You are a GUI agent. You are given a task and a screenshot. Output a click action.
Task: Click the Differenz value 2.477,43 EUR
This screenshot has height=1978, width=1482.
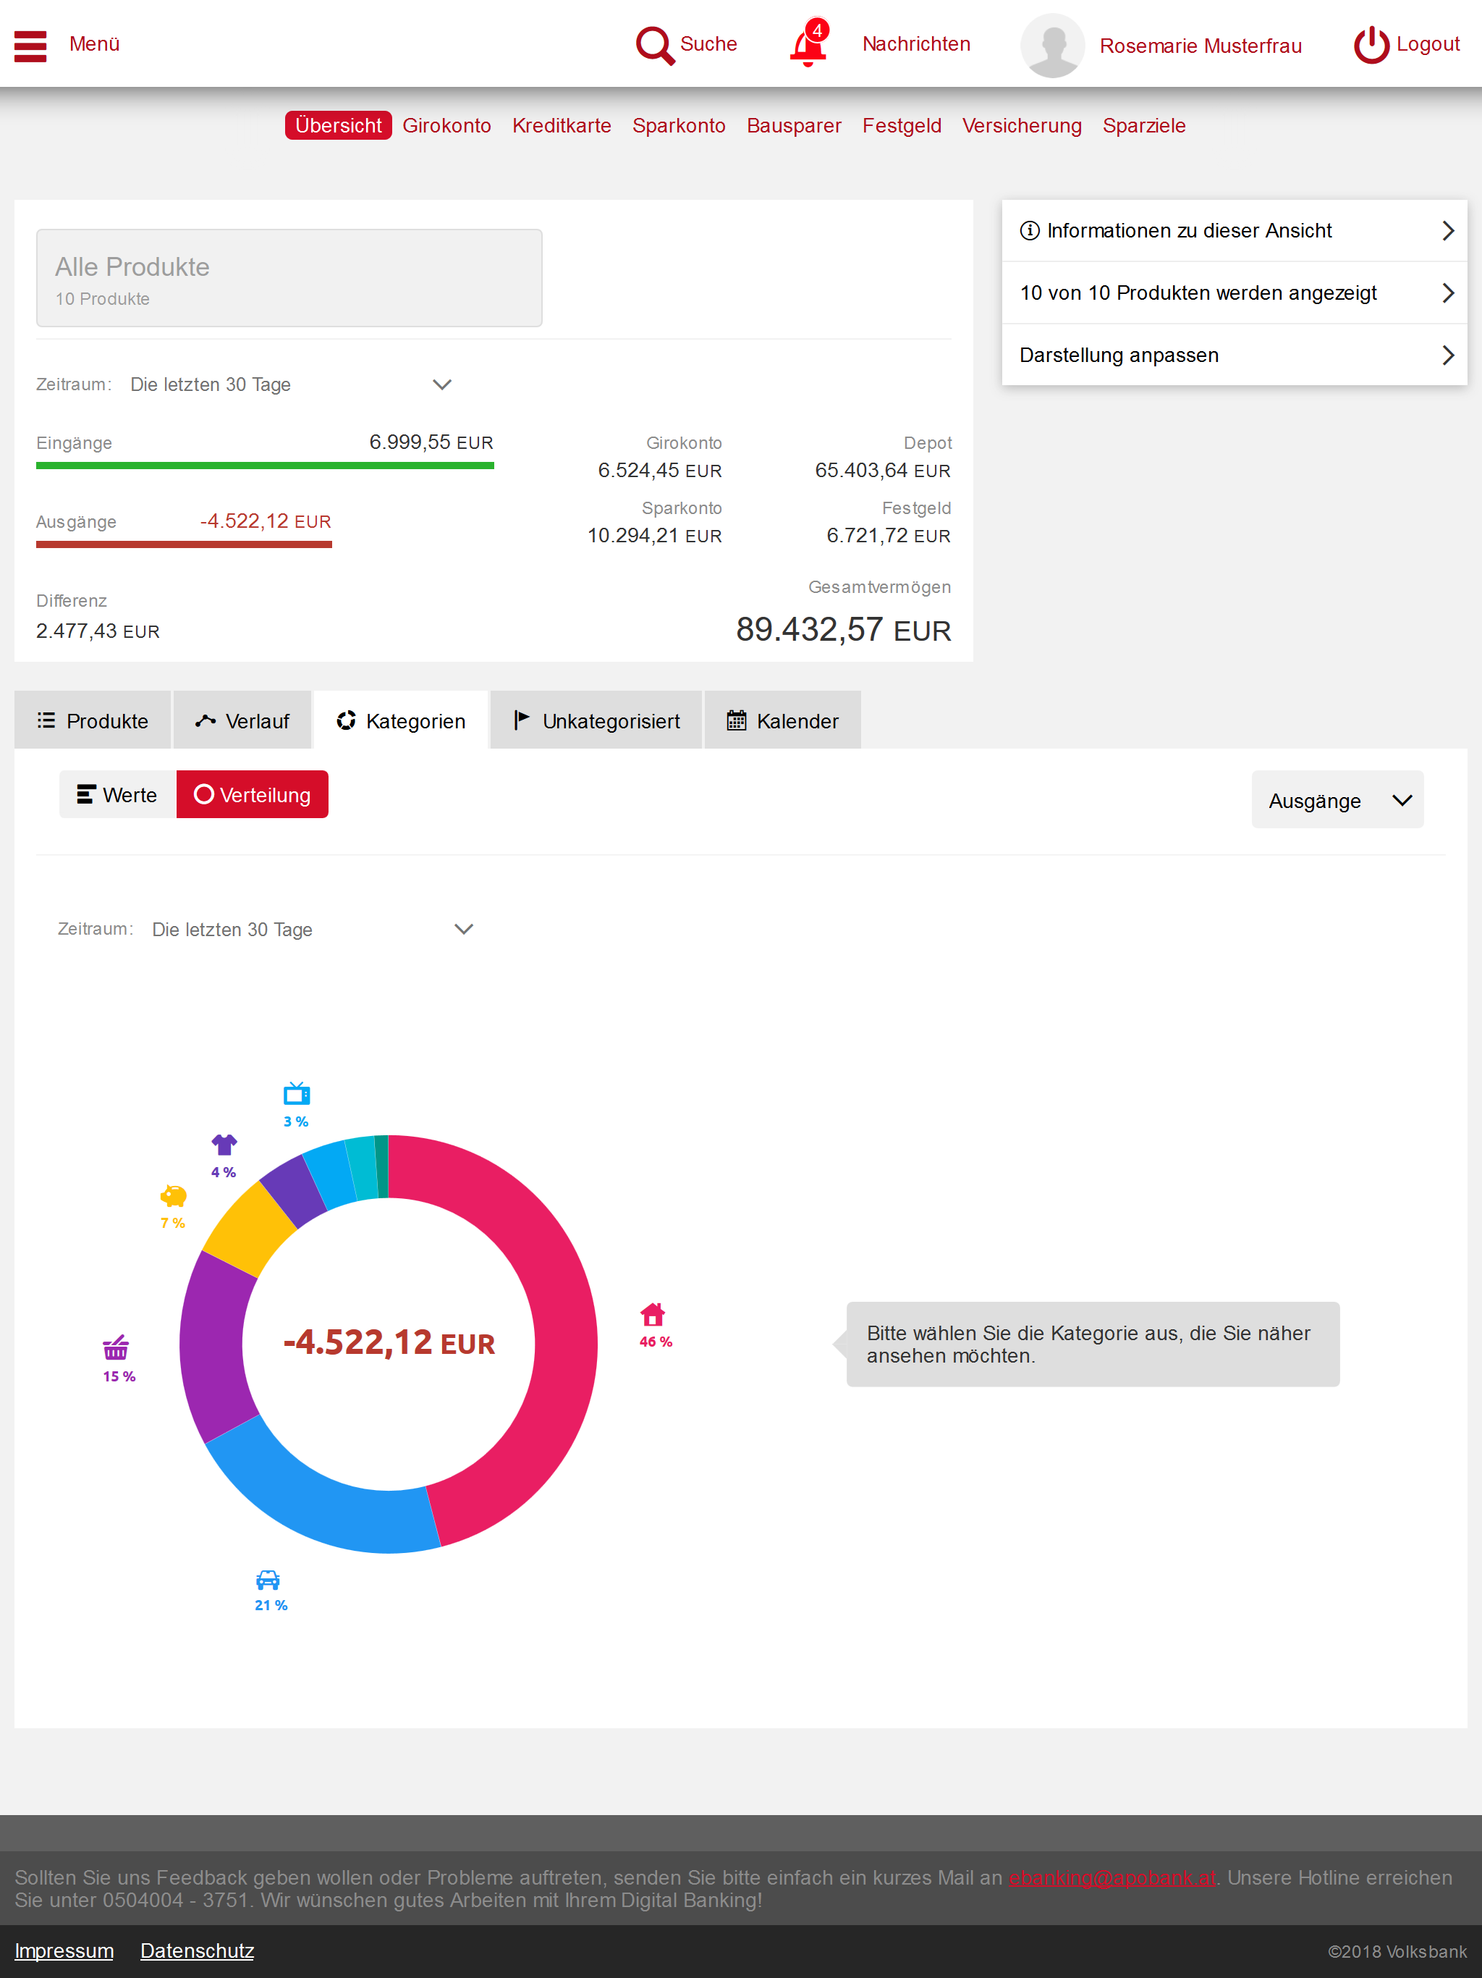[98, 631]
